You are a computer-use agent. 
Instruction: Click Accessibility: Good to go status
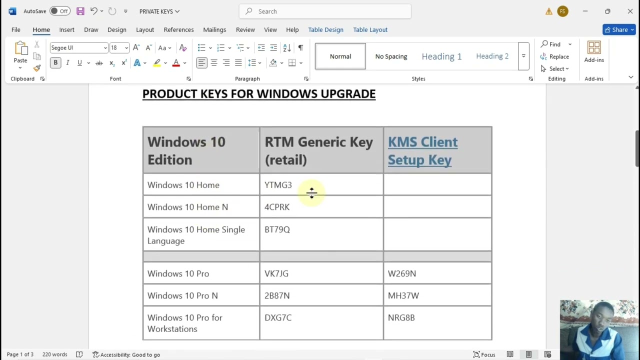[126, 354]
